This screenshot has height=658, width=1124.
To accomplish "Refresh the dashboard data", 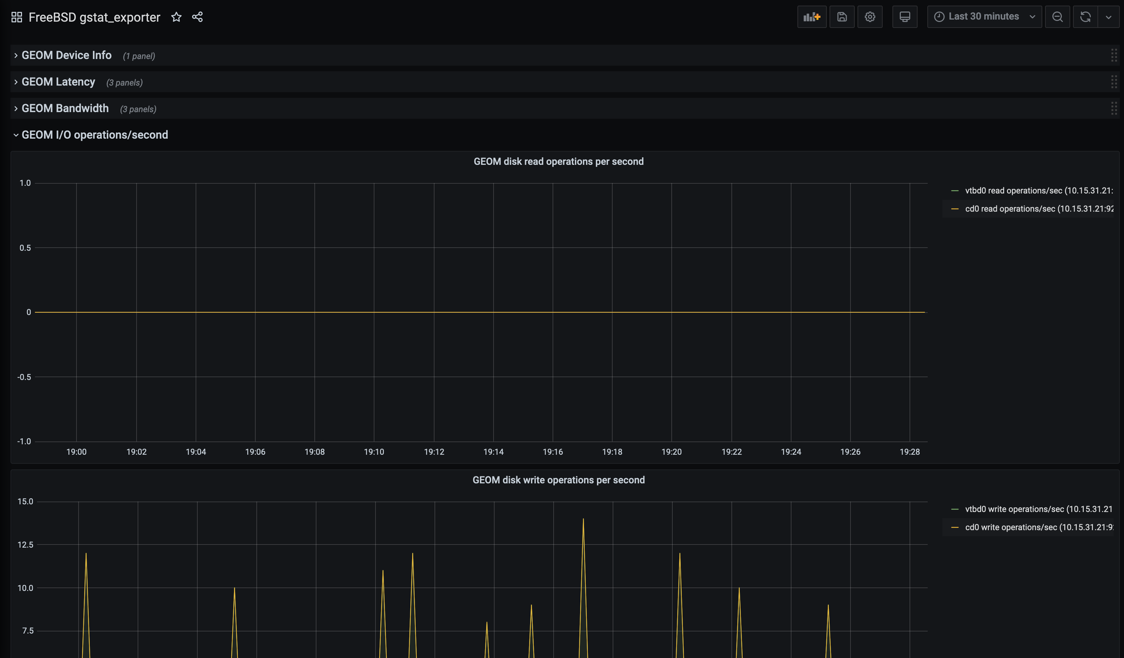I will click(x=1085, y=16).
